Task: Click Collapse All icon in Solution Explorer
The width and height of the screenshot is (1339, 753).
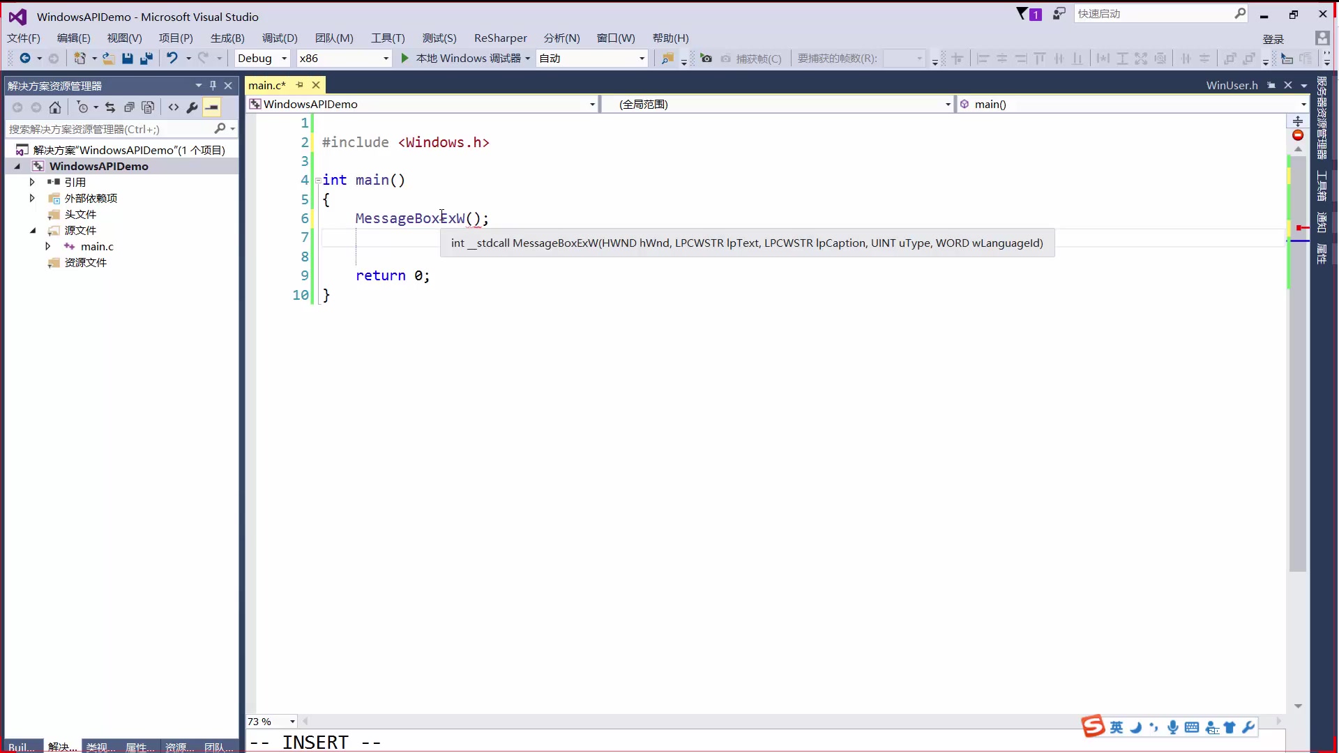Action: coord(129,107)
